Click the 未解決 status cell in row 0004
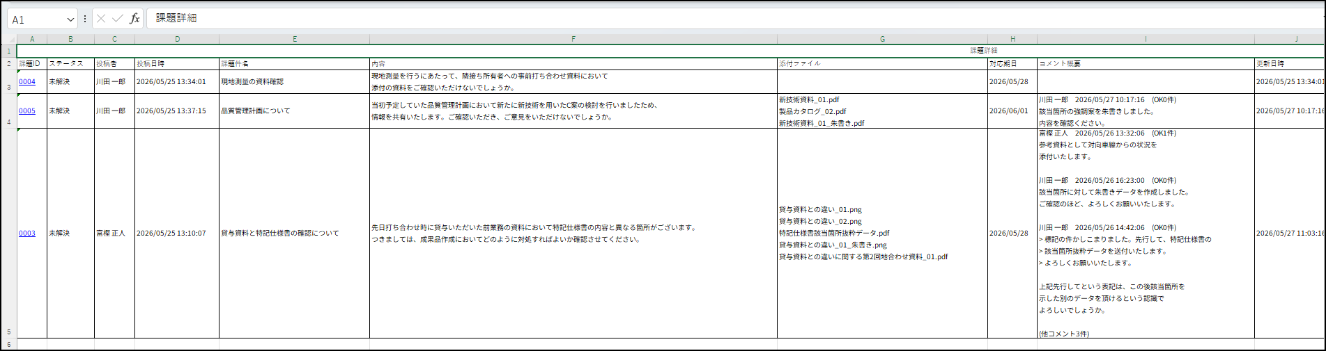Image resolution: width=1326 pixels, height=351 pixels. point(71,82)
